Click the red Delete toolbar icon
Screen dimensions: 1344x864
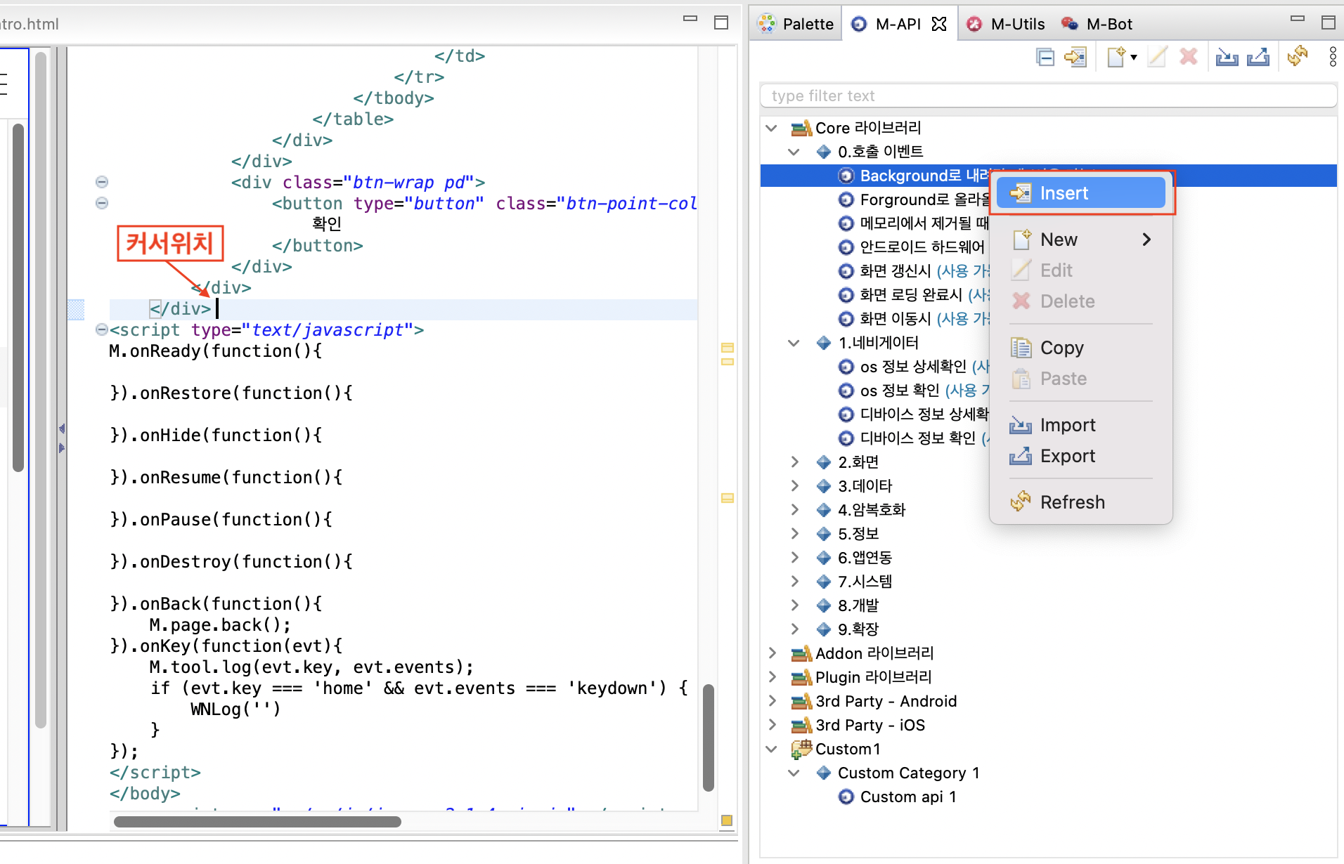click(1189, 57)
